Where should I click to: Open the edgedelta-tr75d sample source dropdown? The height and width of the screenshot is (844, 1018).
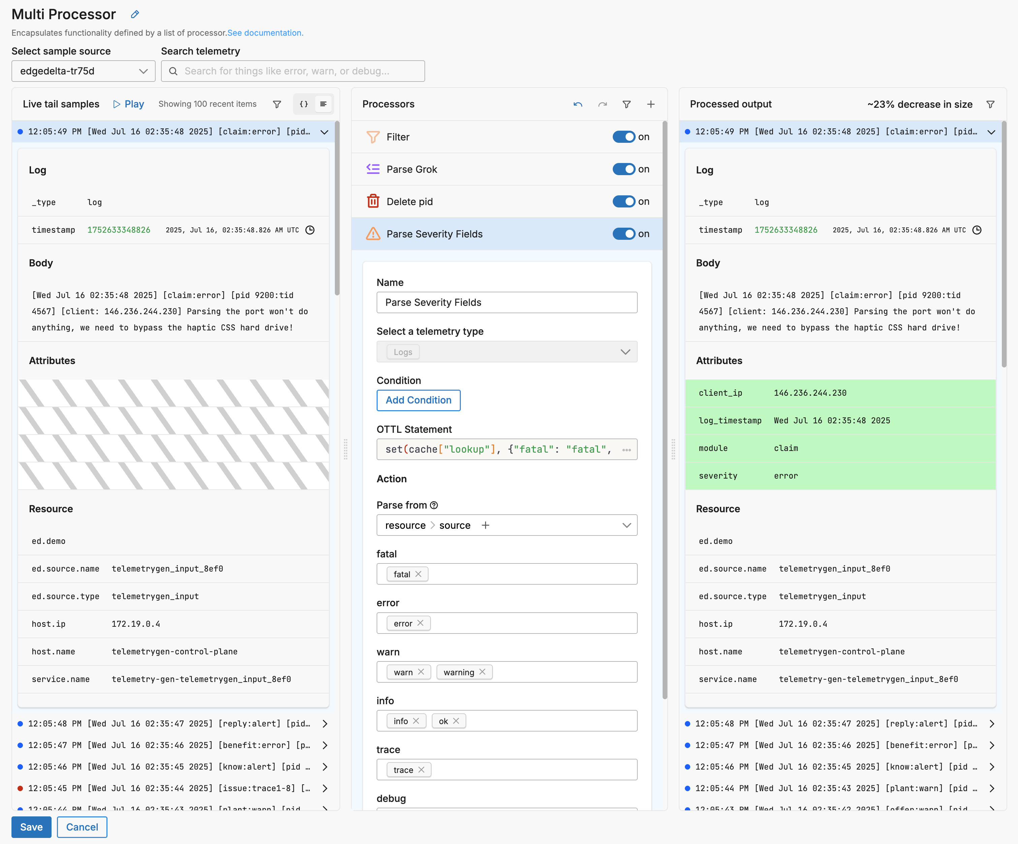coord(84,71)
